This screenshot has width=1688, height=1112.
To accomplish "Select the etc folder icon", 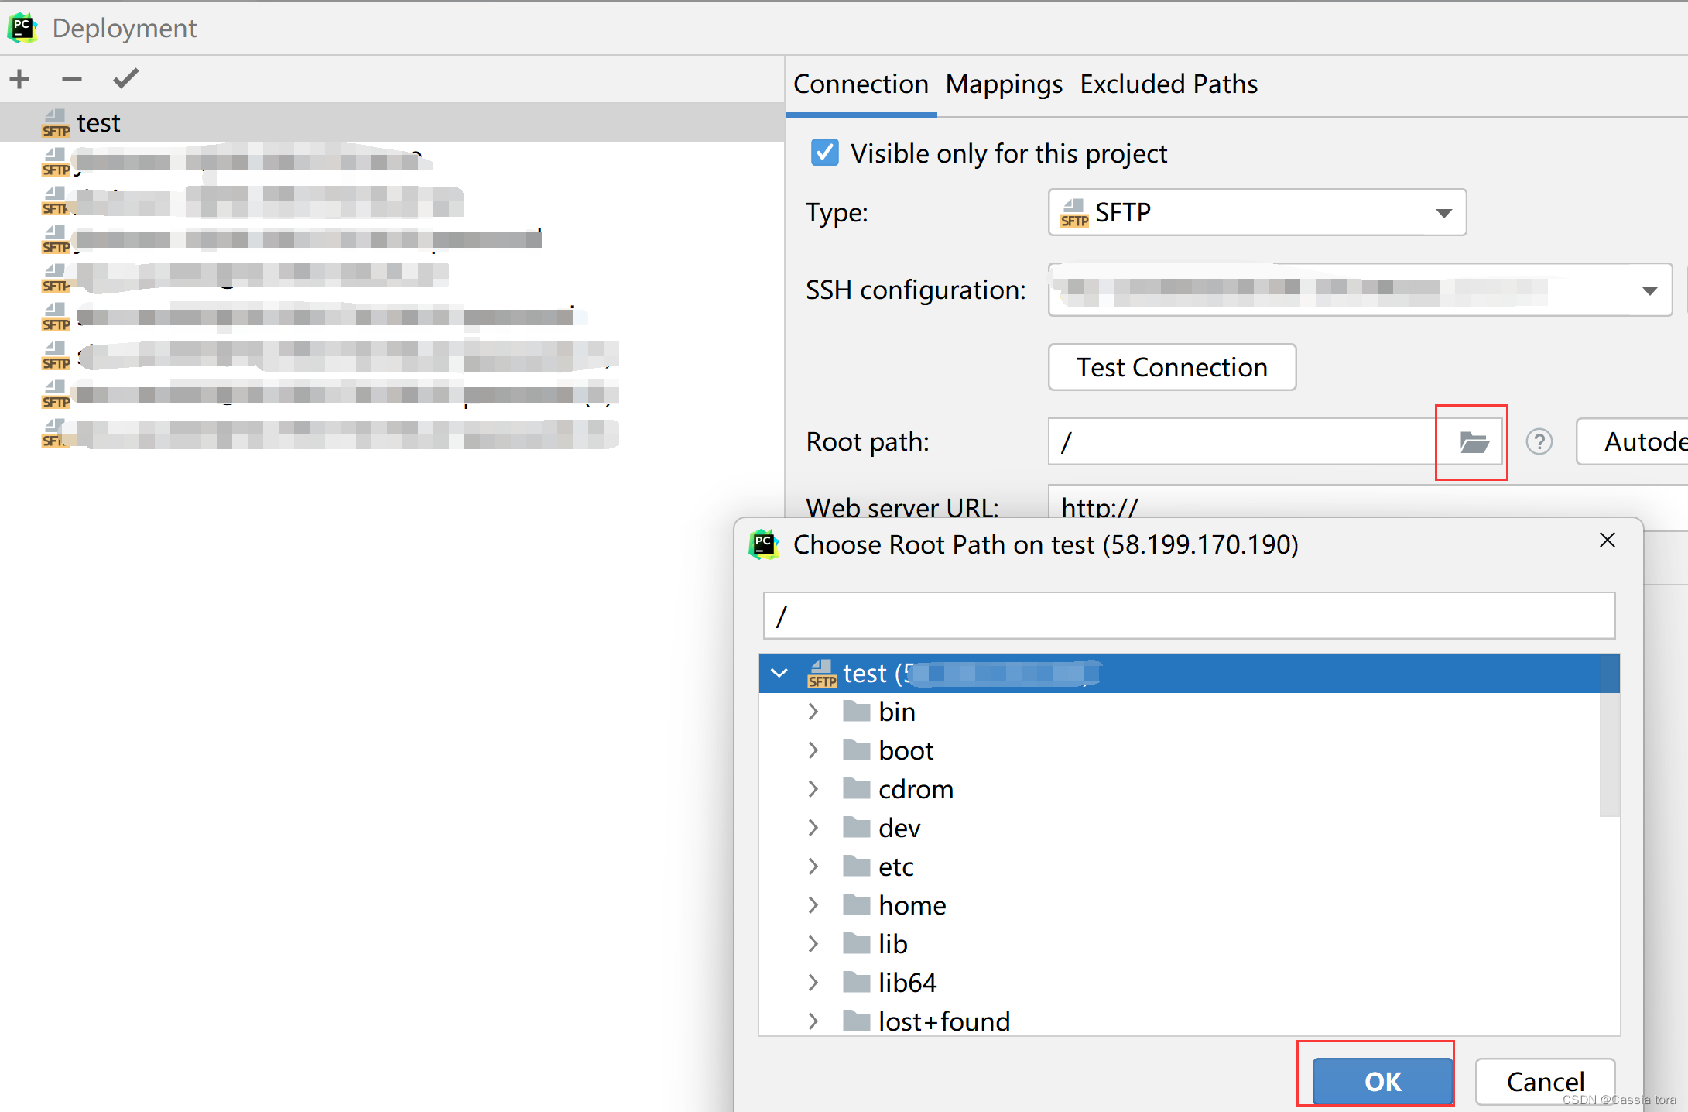I will point(856,866).
